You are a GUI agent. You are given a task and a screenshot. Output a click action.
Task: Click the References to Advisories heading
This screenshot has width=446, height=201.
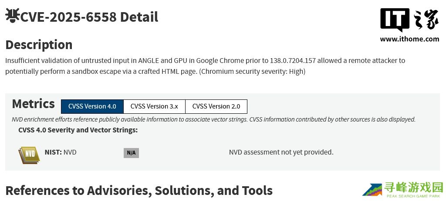[x=139, y=191]
